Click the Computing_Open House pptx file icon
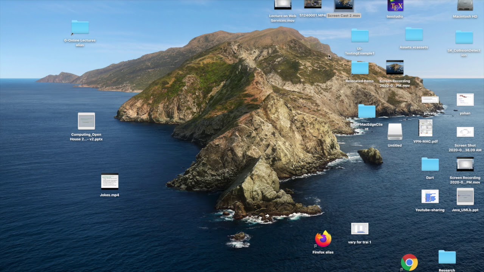 coord(86,121)
